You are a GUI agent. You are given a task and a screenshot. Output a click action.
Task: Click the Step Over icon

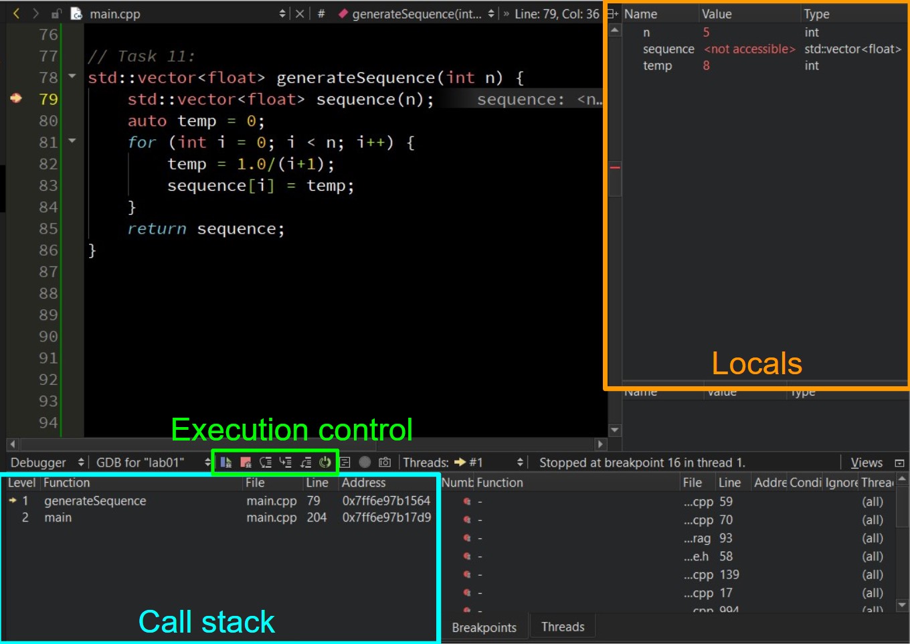coord(266,462)
